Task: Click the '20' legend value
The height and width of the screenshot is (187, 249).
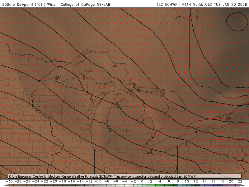Action: 231,181
